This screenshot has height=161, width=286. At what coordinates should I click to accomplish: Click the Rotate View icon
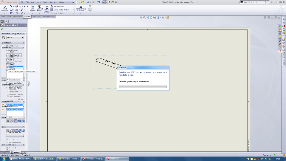[x=151, y=18]
